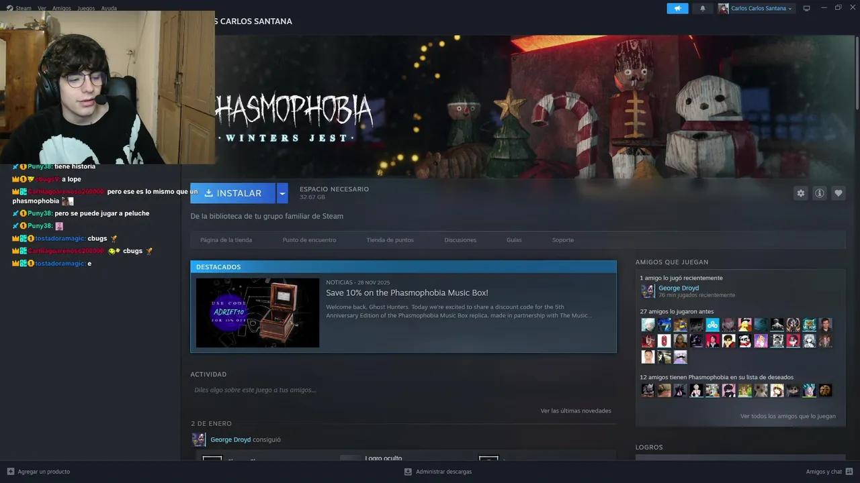Open Amigos y chat panel
Image resolution: width=860 pixels, height=483 pixels.
coord(828,472)
